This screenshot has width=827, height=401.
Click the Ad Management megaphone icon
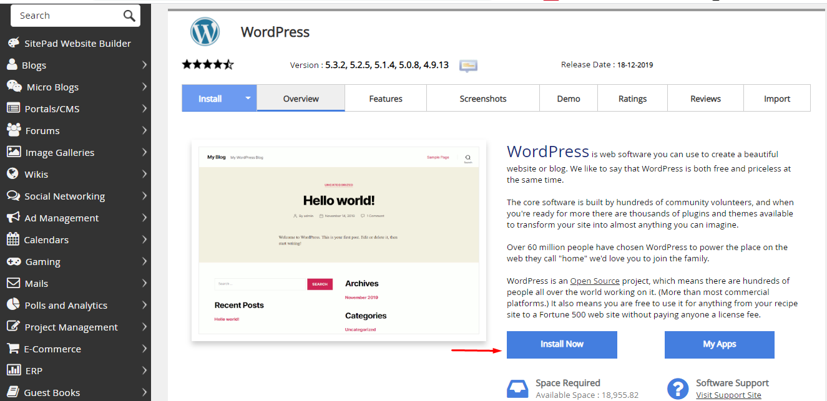(x=13, y=217)
